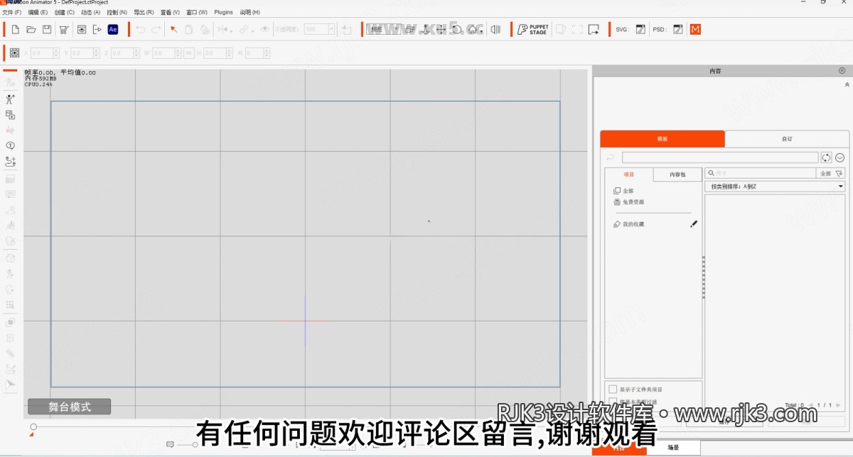853x457 pixels.
Task: Open project folder icon in toolbar
Action: (31, 30)
